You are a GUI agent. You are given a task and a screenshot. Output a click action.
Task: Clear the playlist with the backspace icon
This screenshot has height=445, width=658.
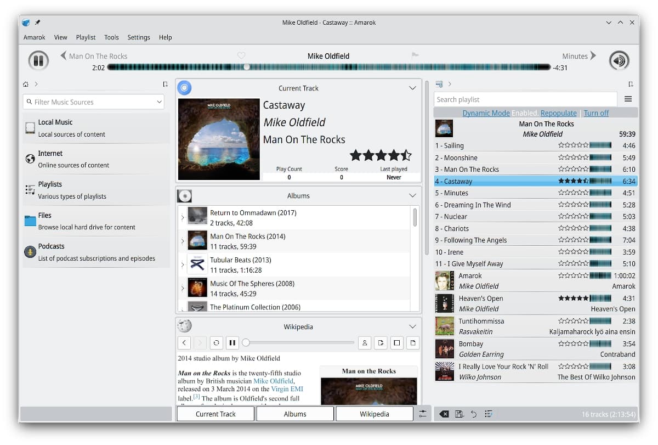click(x=445, y=414)
